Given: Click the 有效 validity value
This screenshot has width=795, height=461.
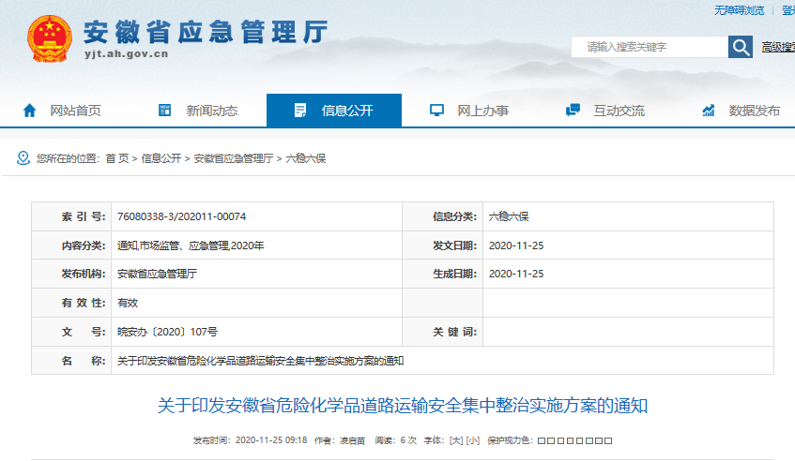Looking at the screenshot, I should click(x=128, y=303).
